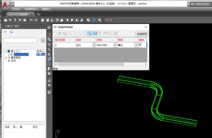Click the undo arrow in main toolbar

tap(31, 20)
